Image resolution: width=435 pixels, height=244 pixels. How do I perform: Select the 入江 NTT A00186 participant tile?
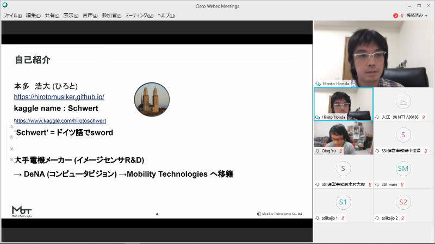click(403, 104)
